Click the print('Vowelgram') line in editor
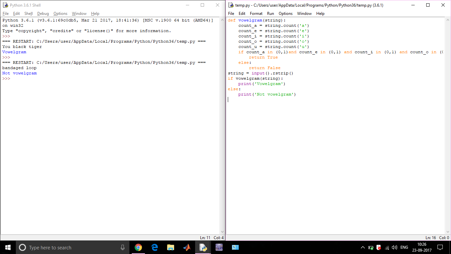The height and width of the screenshot is (254, 451). pyautogui.click(x=262, y=84)
